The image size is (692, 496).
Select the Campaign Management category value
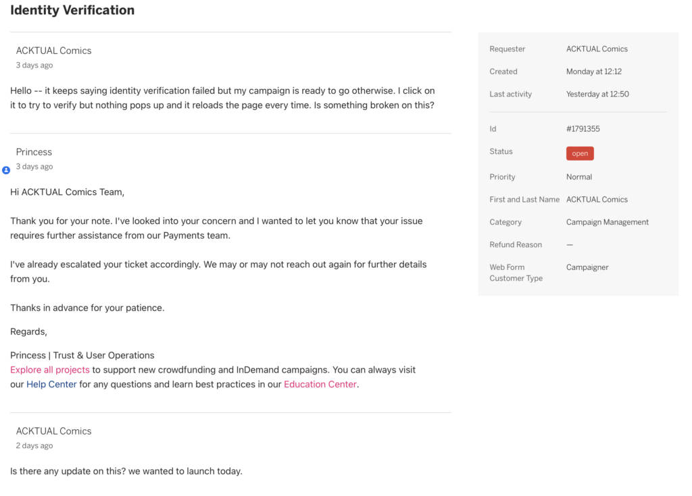pyautogui.click(x=608, y=222)
